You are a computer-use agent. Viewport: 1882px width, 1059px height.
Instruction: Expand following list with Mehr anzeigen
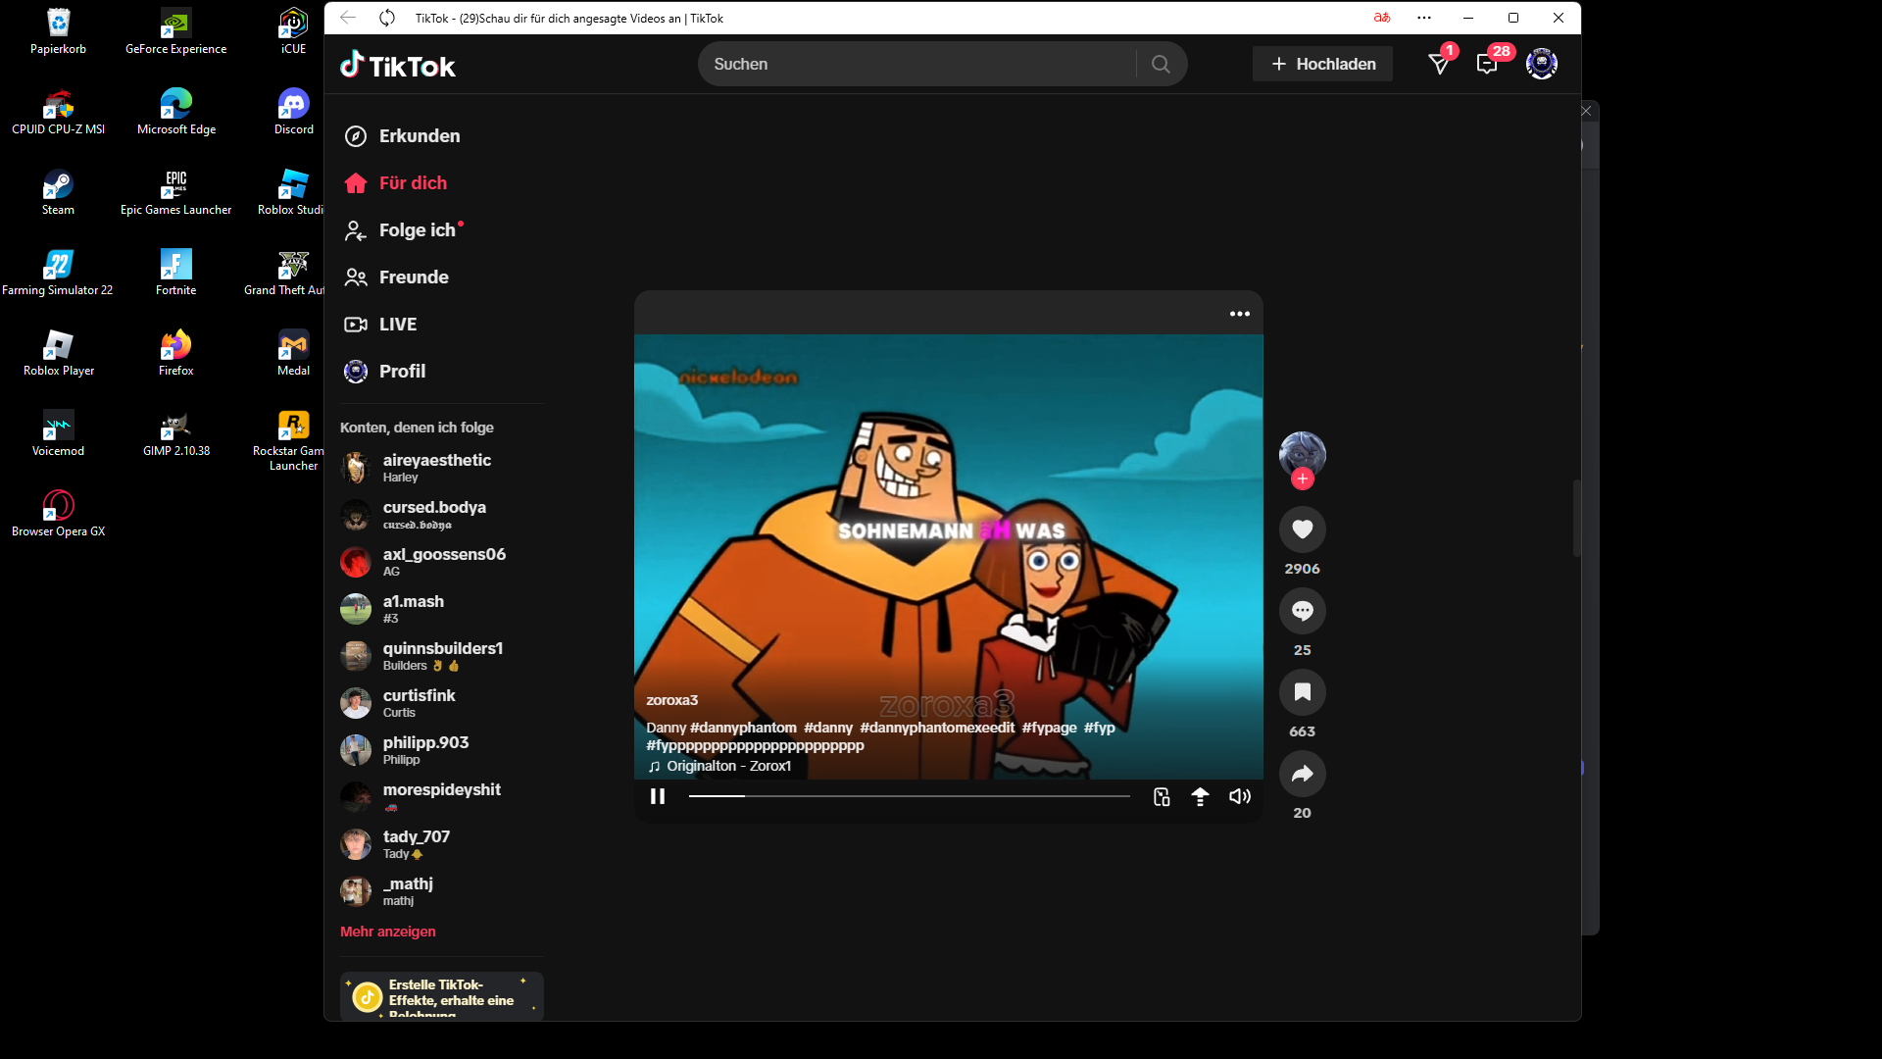click(x=388, y=932)
